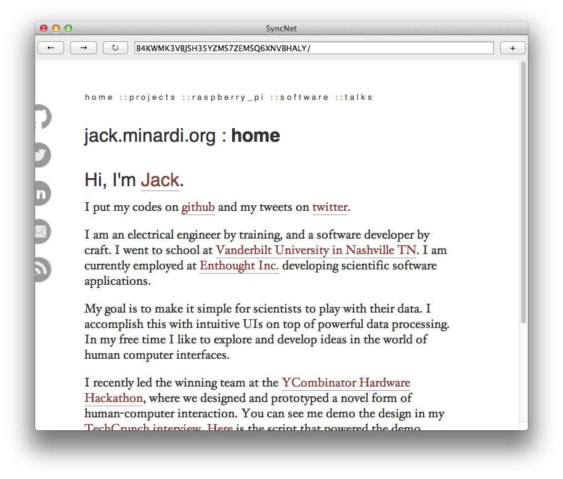The width and height of the screenshot is (563, 479).
Task: Follow the github text link
Action: [x=198, y=207]
